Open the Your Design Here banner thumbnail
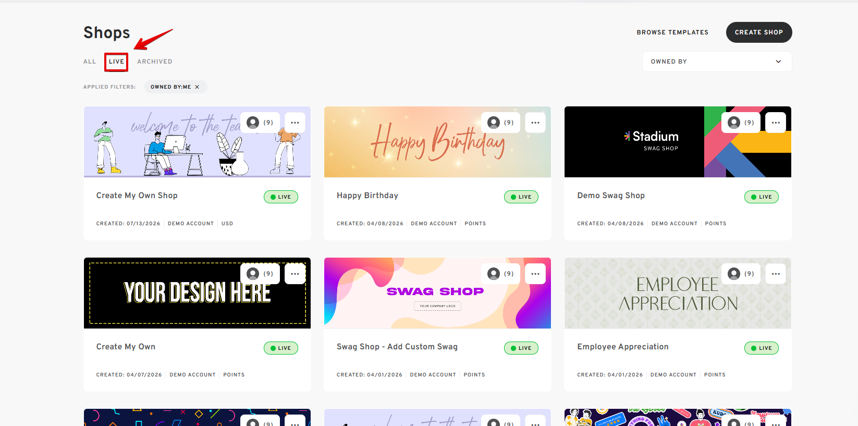Screen dimensions: 858x426 click(197, 293)
